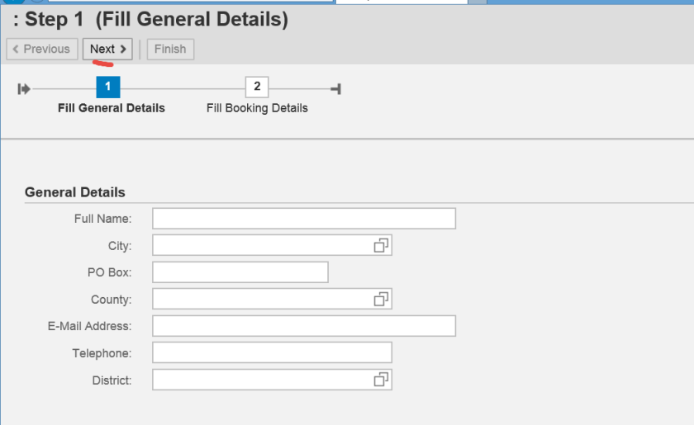Focus the PO Box text field
Image resolution: width=694 pixels, height=425 pixels.
(240, 272)
